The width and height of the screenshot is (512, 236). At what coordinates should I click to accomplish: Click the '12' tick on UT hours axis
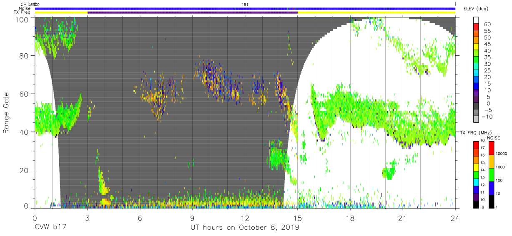(x=245, y=218)
